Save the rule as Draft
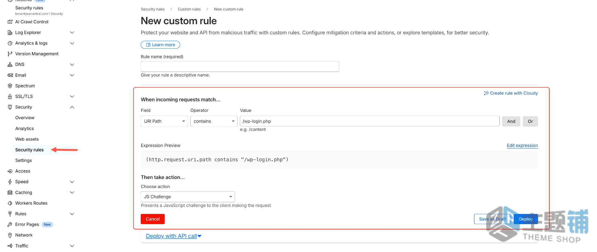The width and height of the screenshot is (597, 252). click(492, 219)
